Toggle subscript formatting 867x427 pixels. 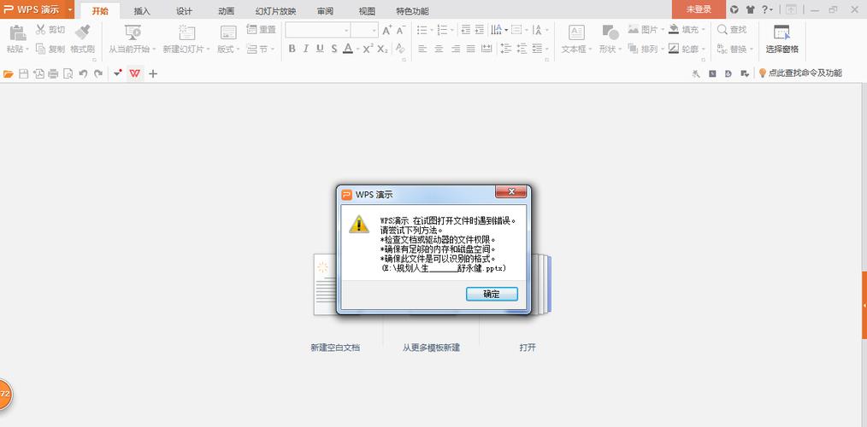coord(383,49)
